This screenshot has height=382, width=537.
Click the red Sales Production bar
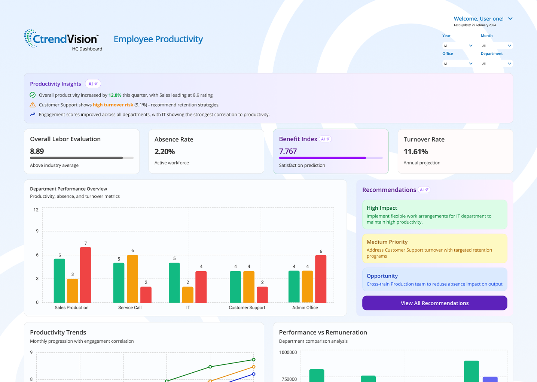coord(86,275)
